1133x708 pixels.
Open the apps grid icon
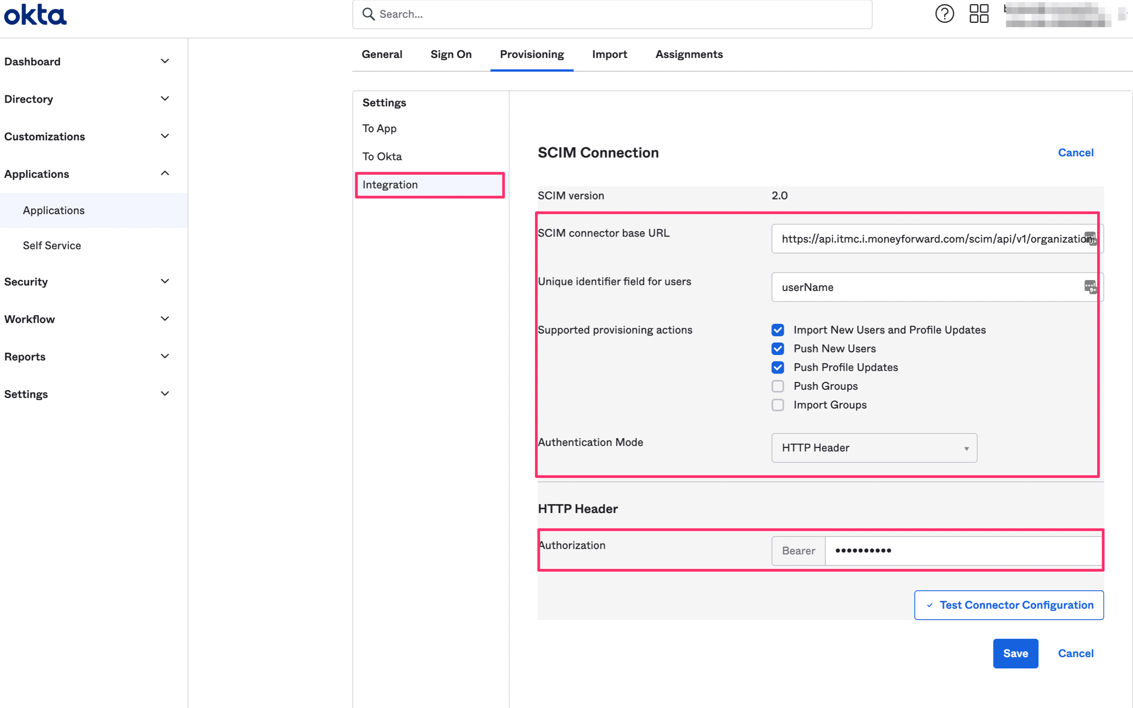pos(978,13)
